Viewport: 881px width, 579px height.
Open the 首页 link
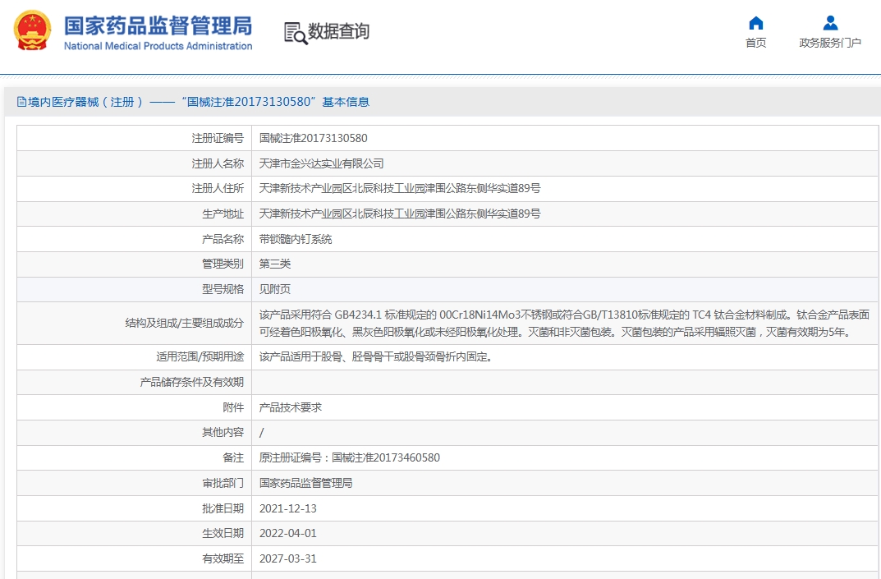(x=755, y=43)
